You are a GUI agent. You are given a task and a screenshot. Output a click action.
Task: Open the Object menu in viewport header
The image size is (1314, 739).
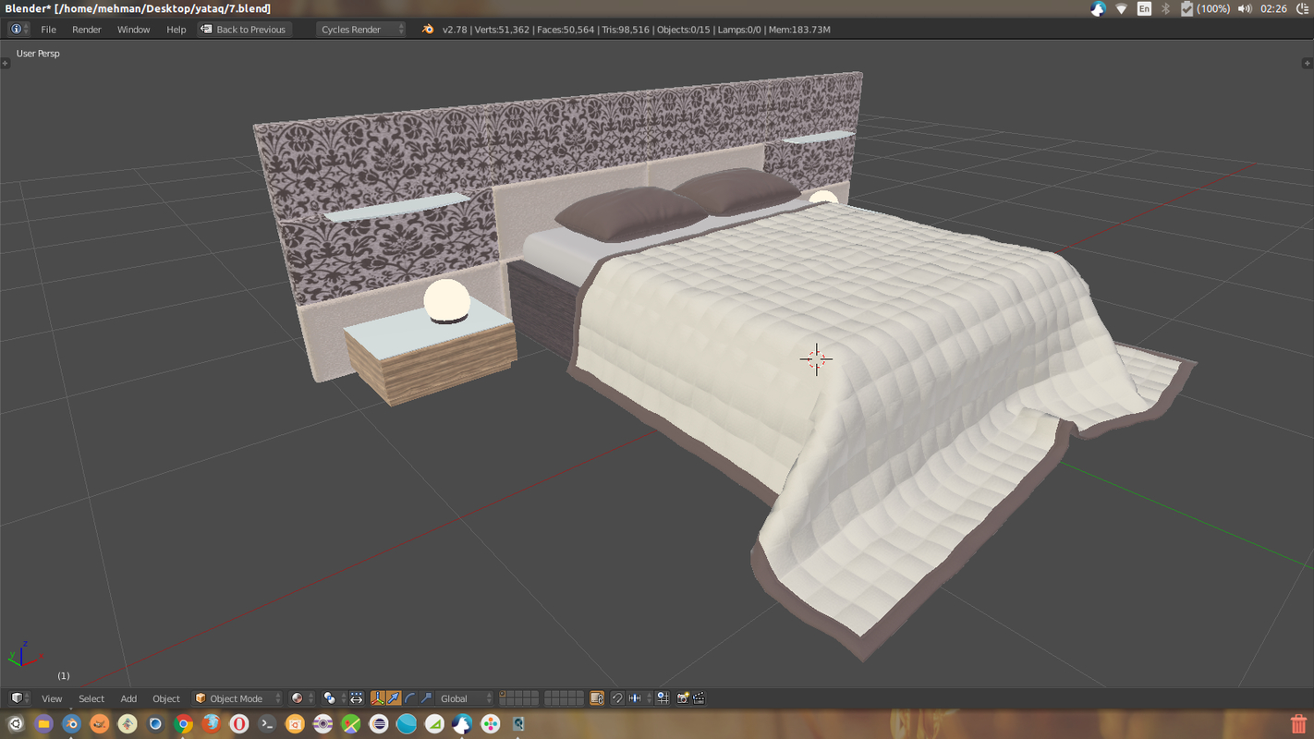[165, 697]
